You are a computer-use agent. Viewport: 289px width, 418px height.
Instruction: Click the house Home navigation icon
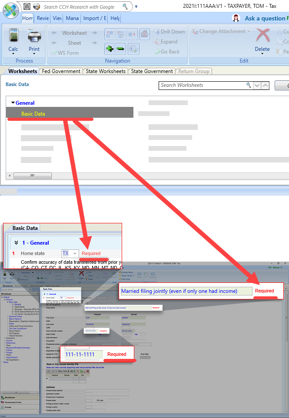click(x=144, y=34)
